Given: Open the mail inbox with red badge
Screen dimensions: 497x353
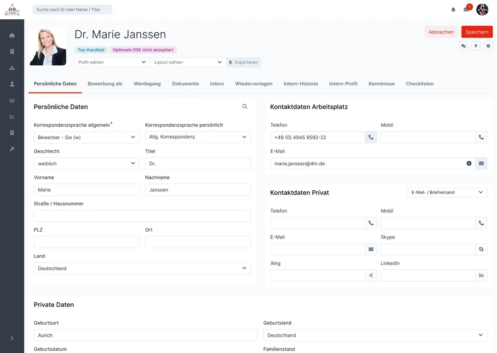Looking at the screenshot, I should 466,10.
